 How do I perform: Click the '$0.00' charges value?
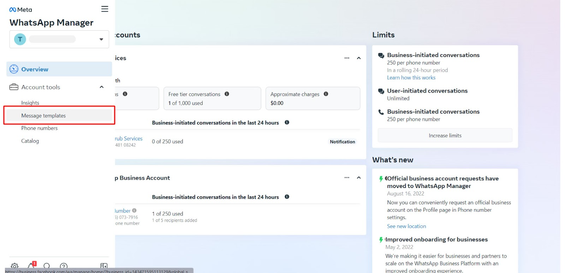[x=277, y=103]
